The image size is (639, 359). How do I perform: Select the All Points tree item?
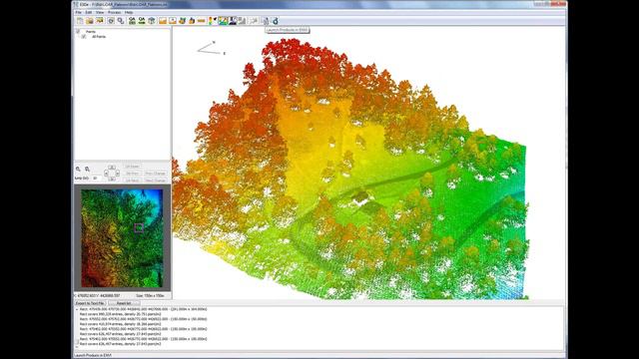click(x=99, y=37)
